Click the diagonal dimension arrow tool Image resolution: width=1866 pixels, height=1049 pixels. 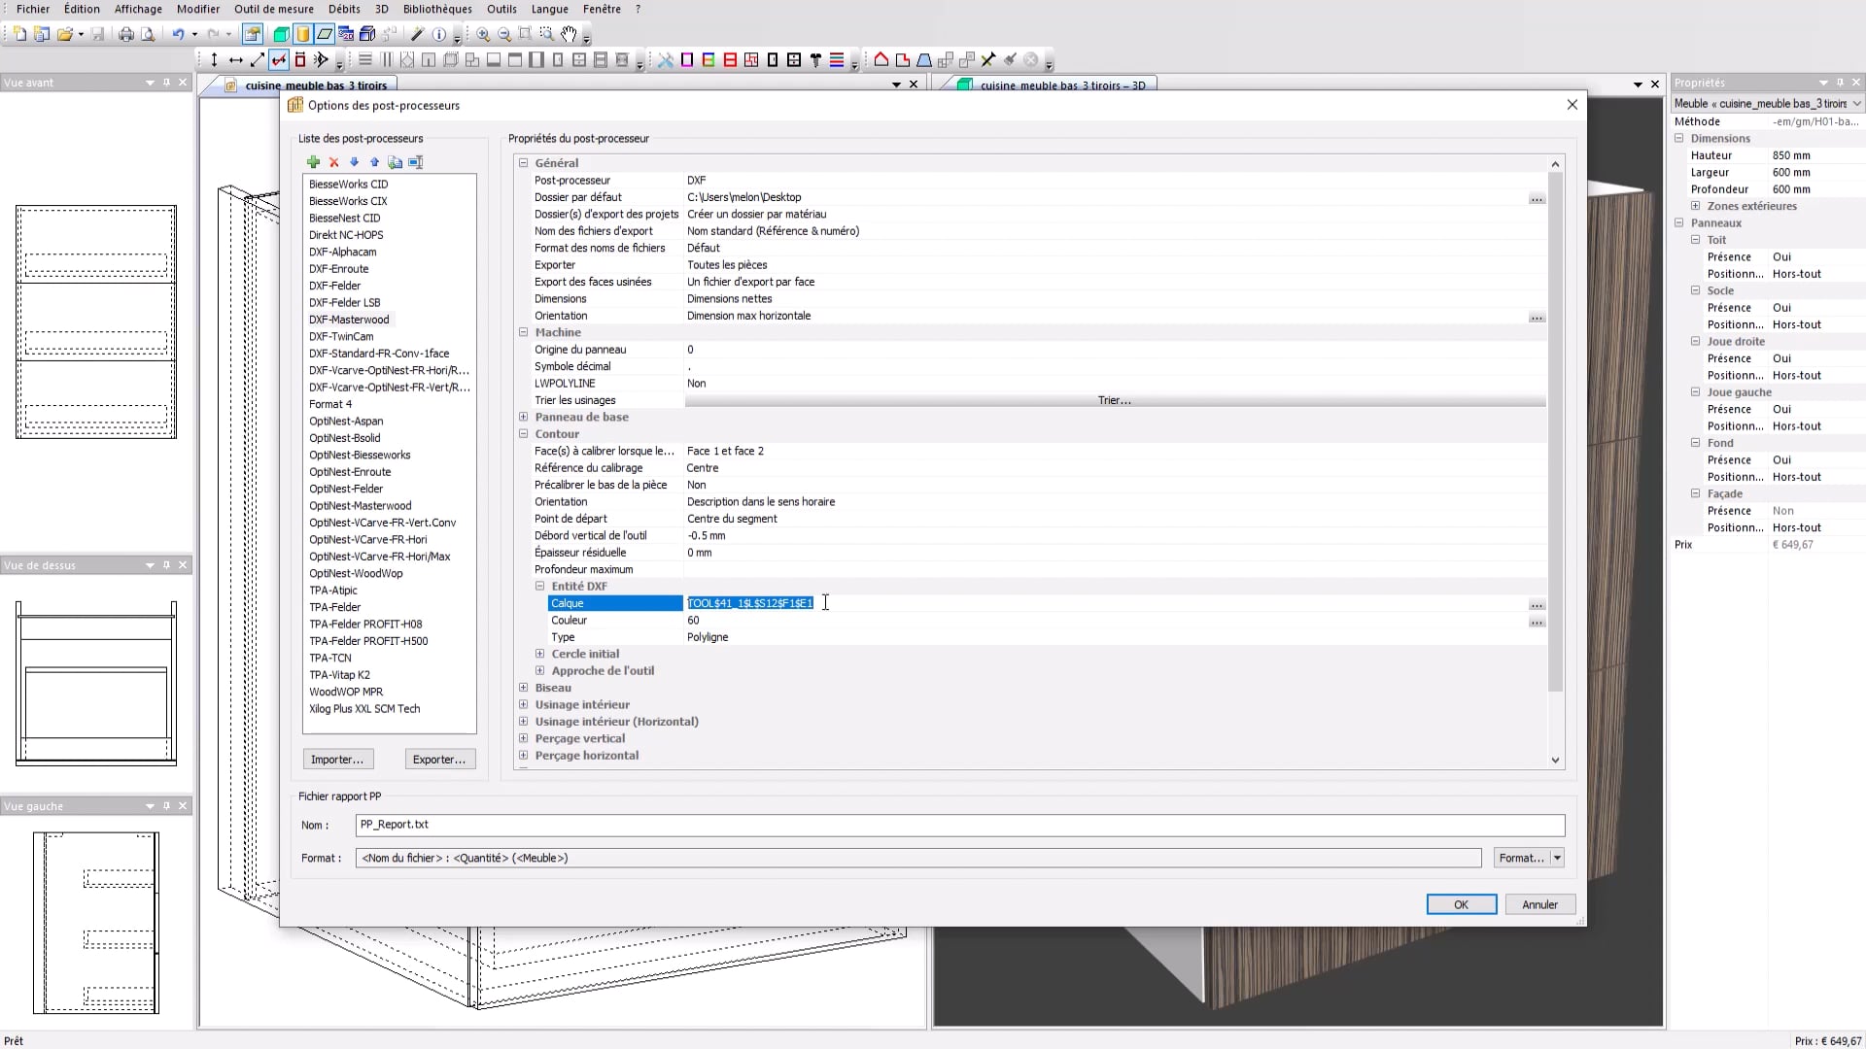pyautogui.click(x=258, y=60)
